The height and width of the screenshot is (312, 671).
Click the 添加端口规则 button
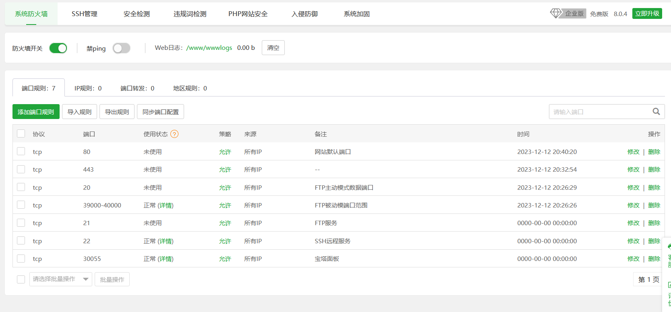(36, 112)
